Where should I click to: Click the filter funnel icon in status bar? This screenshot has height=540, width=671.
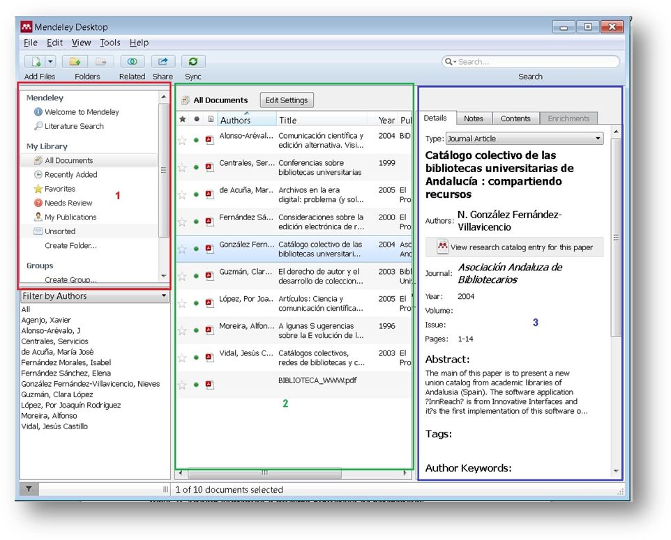pos(29,489)
